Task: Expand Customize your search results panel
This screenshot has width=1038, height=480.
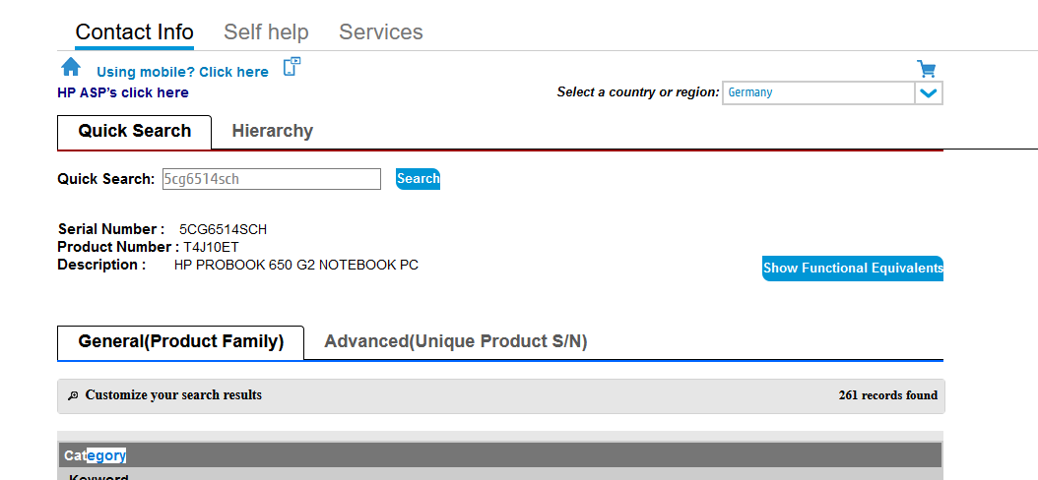Action: pyautogui.click(x=501, y=396)
